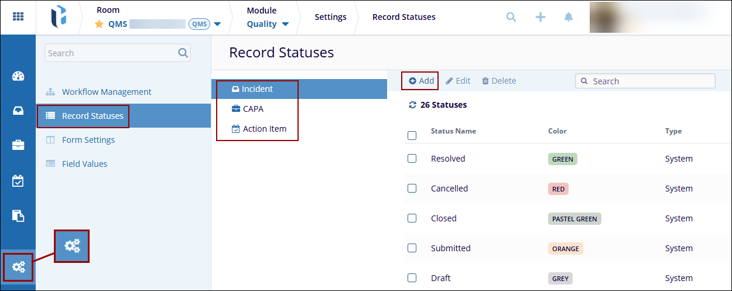Viewport: 732px width, 291px height.
Task: Open Workflow Management settings menu
Action: tap(106, 92)
